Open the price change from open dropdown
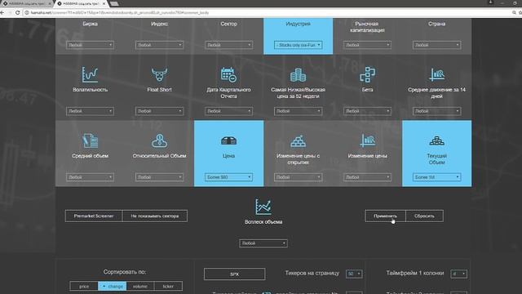Screen dimensions: 522x294 [298, 177]
